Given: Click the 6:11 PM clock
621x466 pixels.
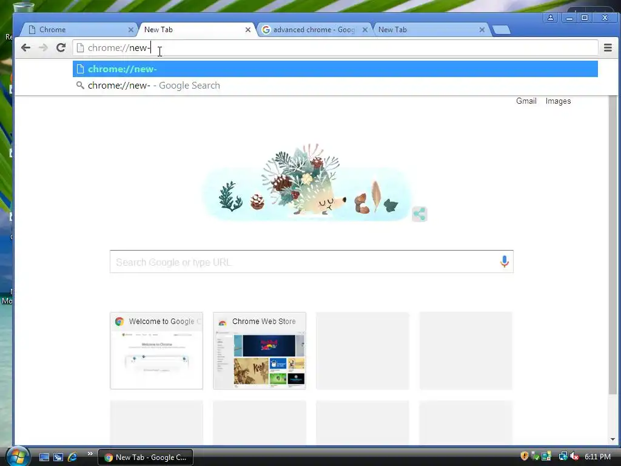Looking at the screenshot, I should coord(597,457).
